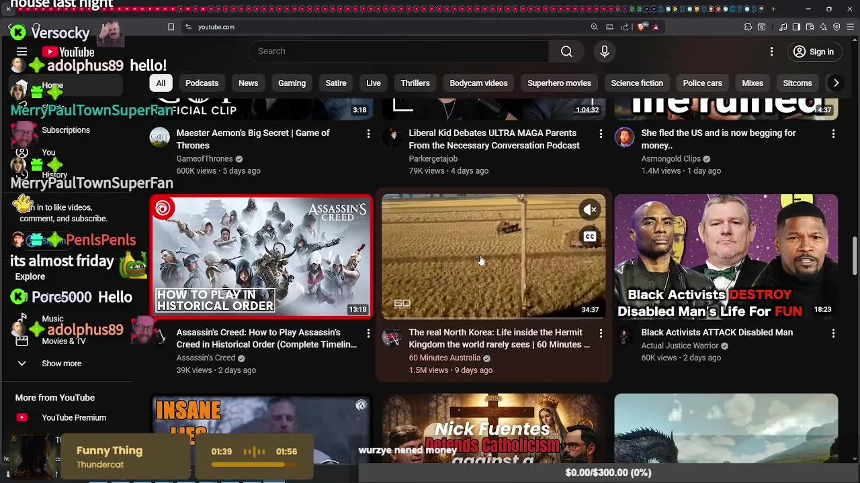Expand Show more in the Explore sidebar

click(66, 364)
